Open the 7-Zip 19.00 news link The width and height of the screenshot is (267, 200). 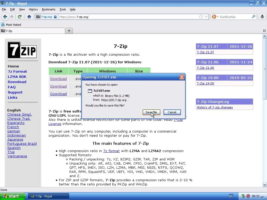pos(205,83)
